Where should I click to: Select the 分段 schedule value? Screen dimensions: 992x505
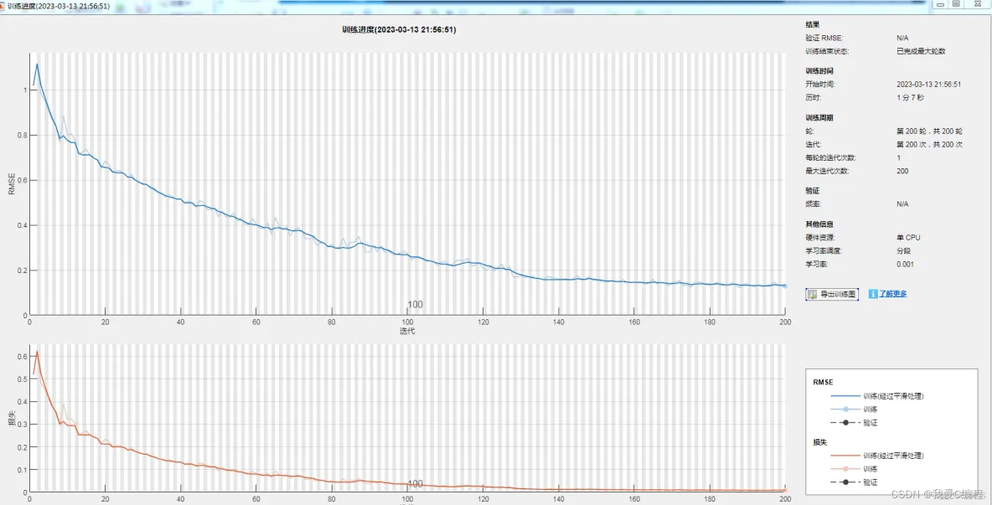coord(903,251)
